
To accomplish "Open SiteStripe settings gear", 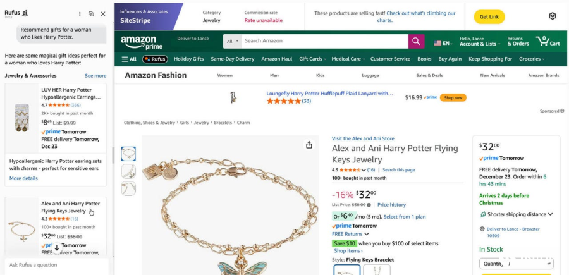I will (x=553, y=16).
